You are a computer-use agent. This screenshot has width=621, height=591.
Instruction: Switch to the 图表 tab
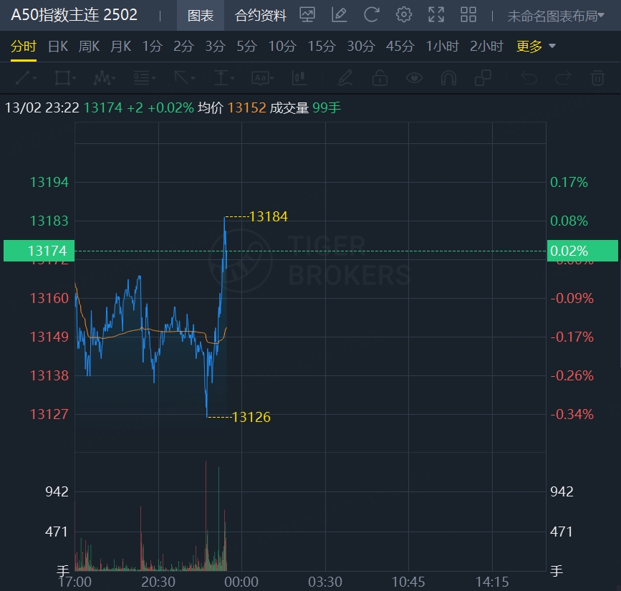[x=201, y=16]
